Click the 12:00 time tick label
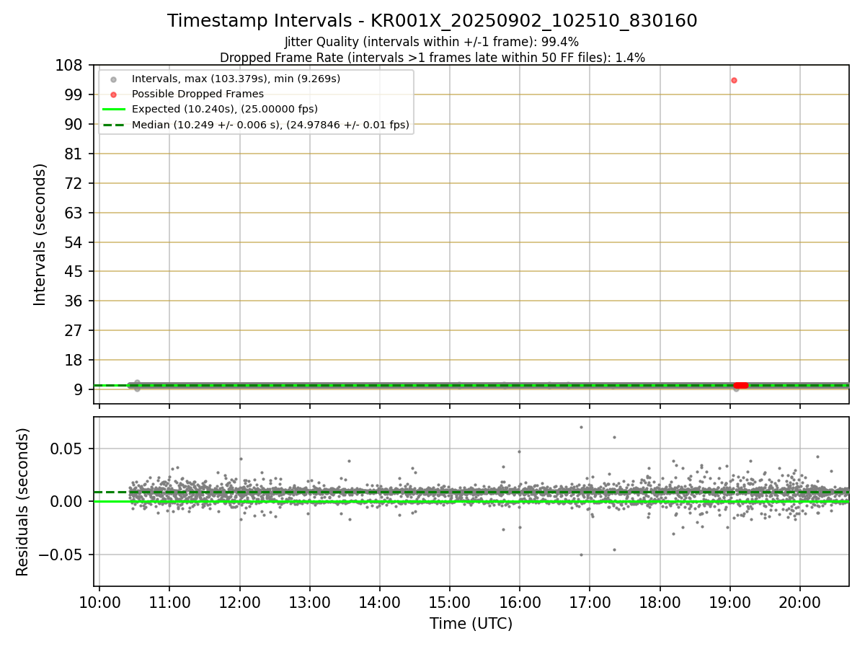This screenshot has width=865, height=649. point(239,603)
